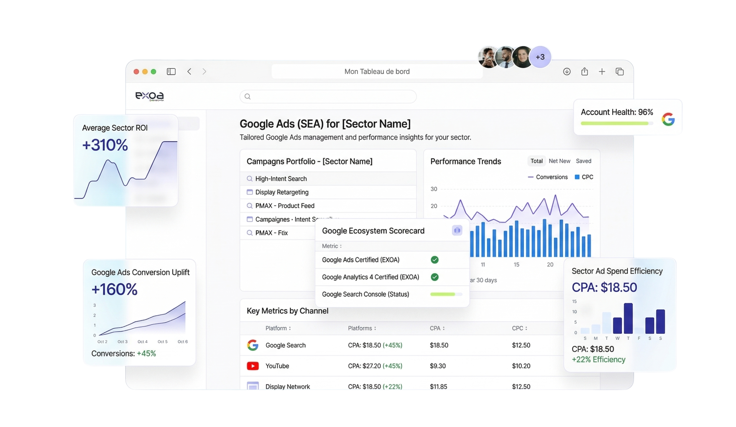The image size is (736, 427).
Task: Switch to the Net New tab
Action: click(x=559, y=161)
